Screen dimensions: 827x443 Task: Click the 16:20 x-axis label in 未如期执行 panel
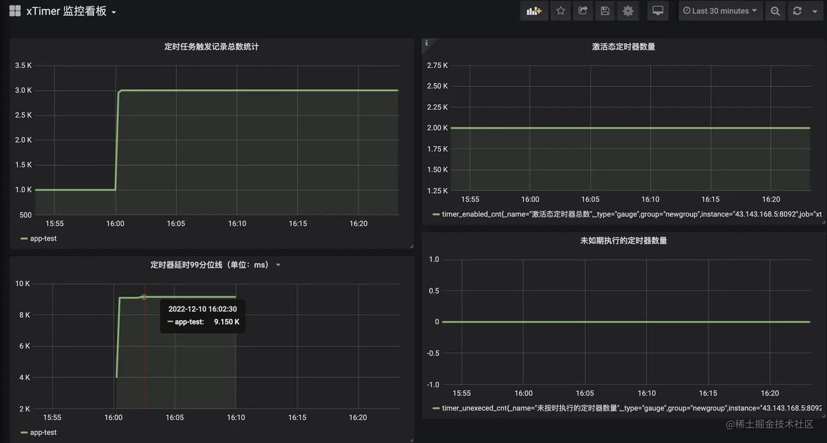[x=770, y=393]
